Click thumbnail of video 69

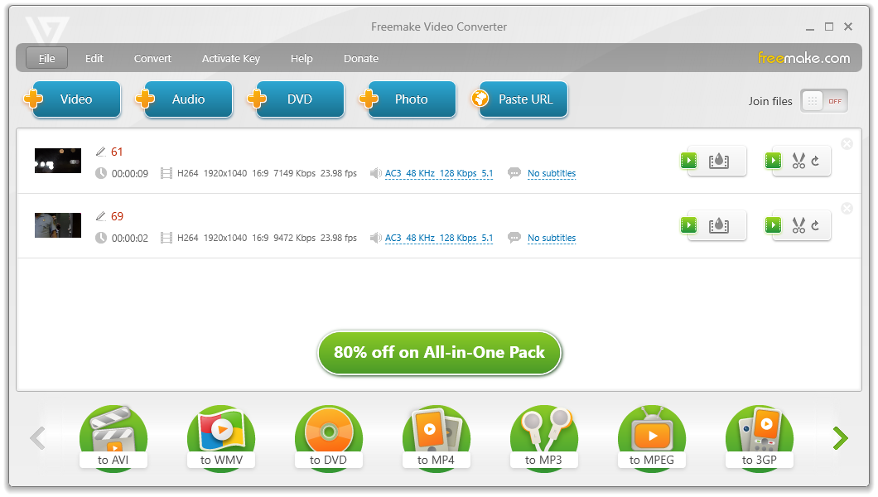click(58, 225)
